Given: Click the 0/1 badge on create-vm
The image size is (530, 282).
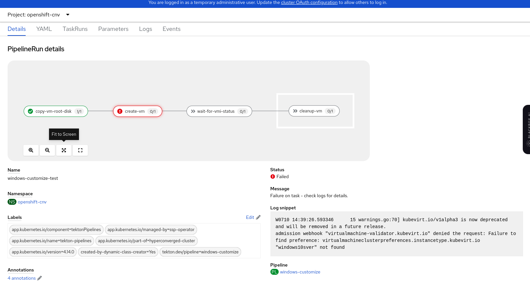Looking at the screenshot, I should (153, 111).
